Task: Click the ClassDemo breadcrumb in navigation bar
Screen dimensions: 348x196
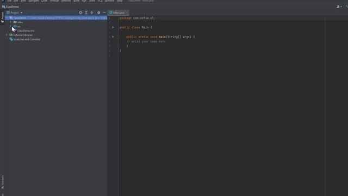Action: tap(11, 7)
